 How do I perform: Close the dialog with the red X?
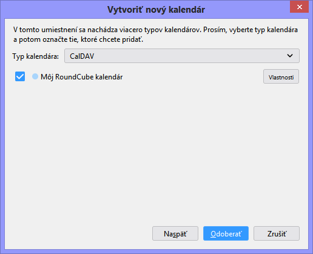pos(299,7)
